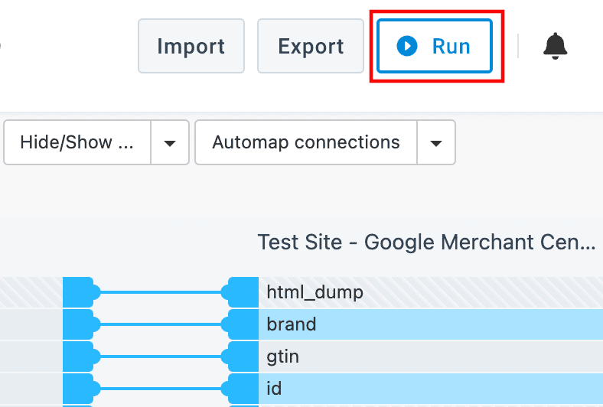
Task: Click source-side connector on html_dump line
Action: [x=80, y=291]
